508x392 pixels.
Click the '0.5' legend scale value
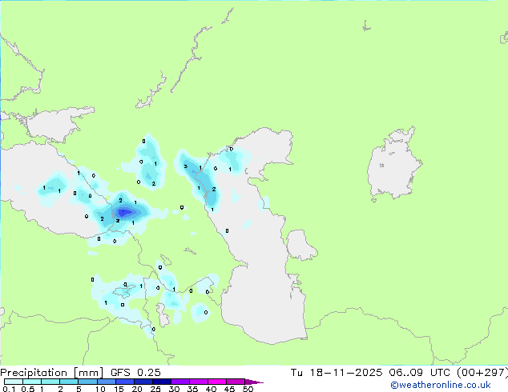[x=27, y=389]
